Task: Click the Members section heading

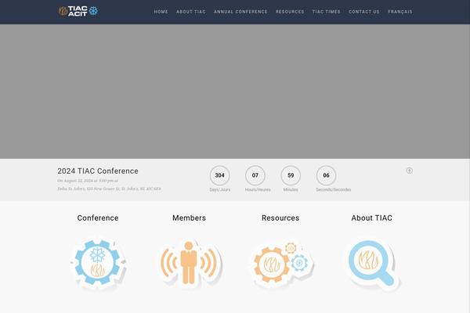Action: [189, 218]
